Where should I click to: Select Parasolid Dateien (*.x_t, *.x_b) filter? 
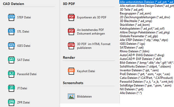point(146,82)
